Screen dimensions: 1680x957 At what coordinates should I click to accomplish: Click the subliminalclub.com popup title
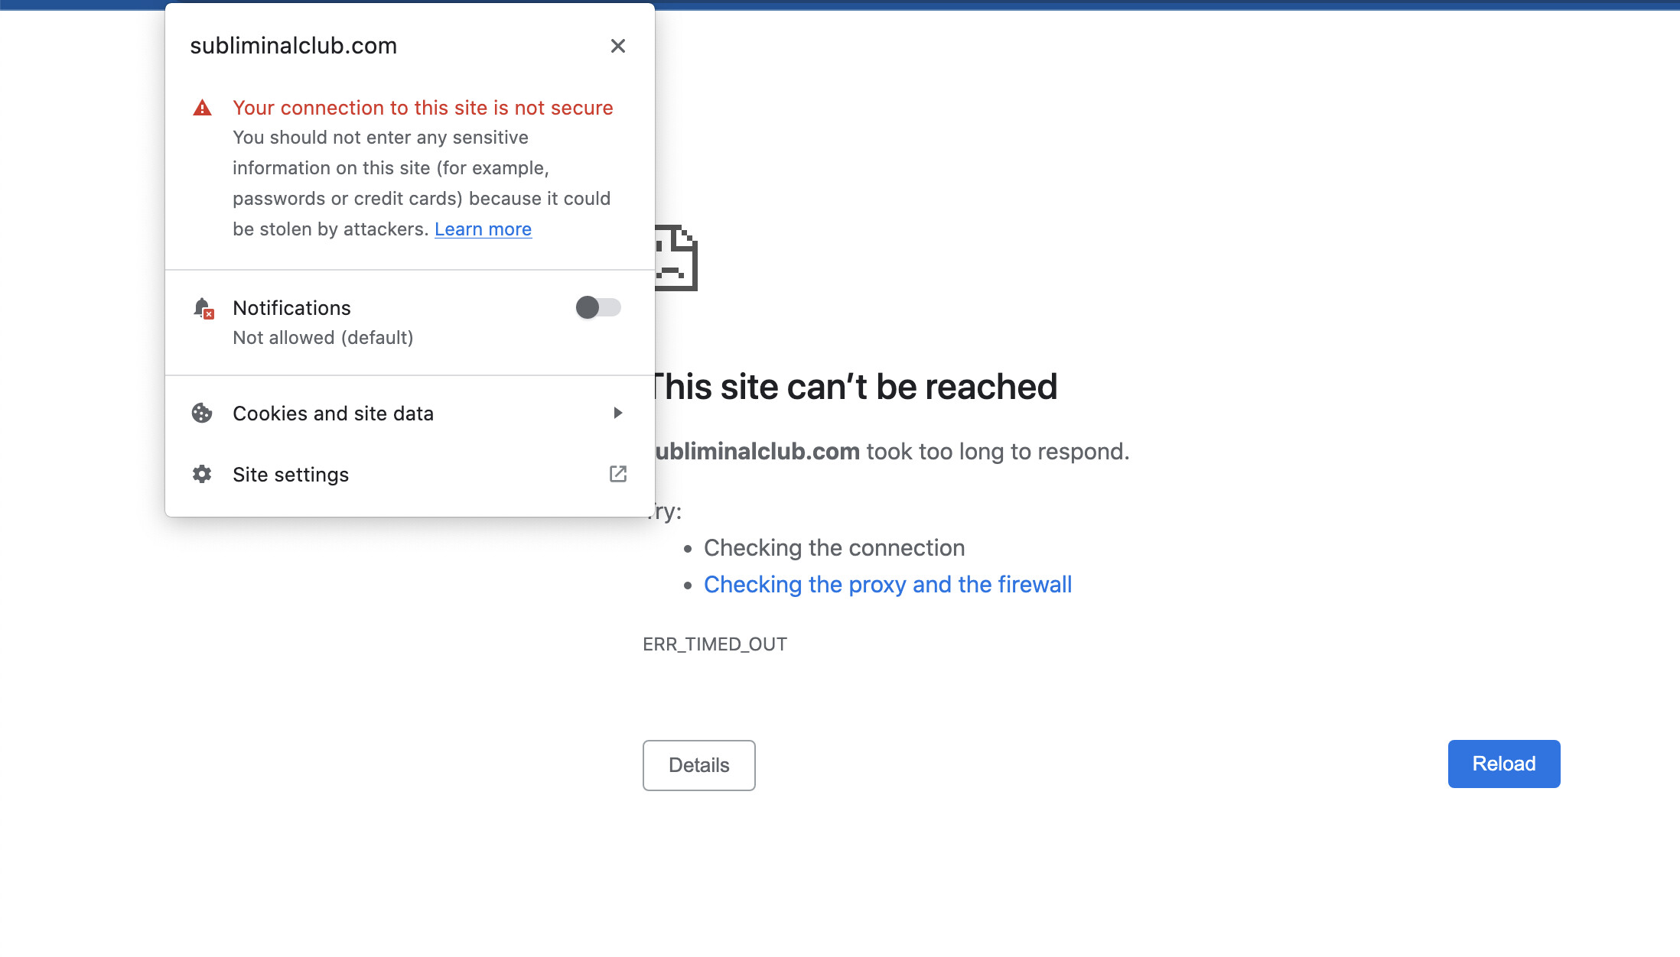click(293, 46)
